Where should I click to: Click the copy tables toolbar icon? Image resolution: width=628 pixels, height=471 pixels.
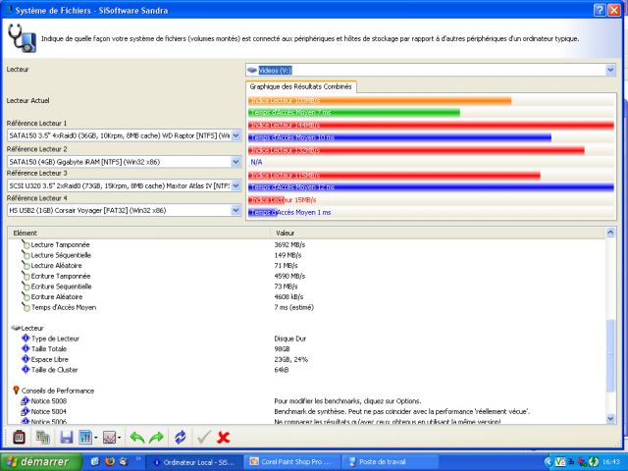coord(43,437)
